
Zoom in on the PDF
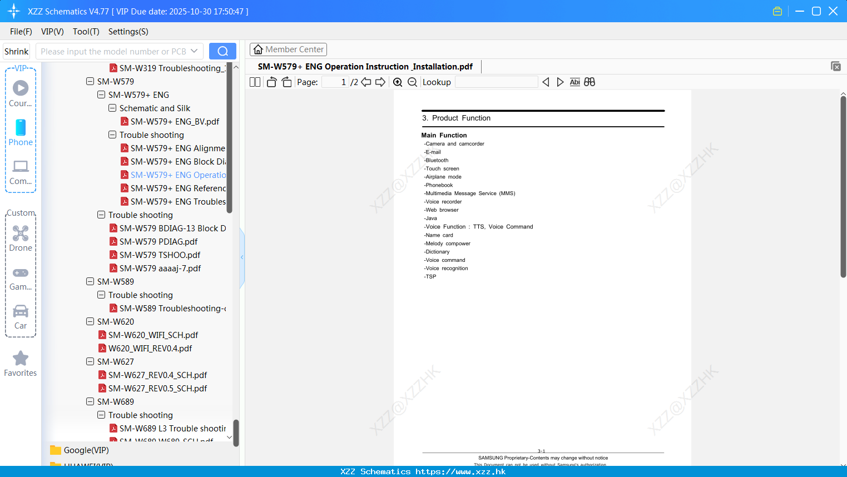coord(398,82)
